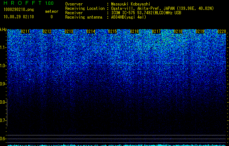Click the 0211 time marker

[x=25, y=31]
